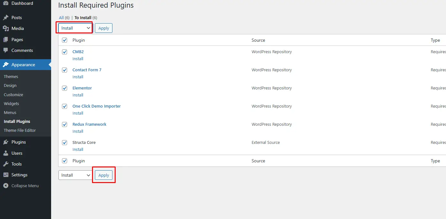Open the Tools menu label
The height and width of the screenshot is (219, 446).
coord(17,164)
